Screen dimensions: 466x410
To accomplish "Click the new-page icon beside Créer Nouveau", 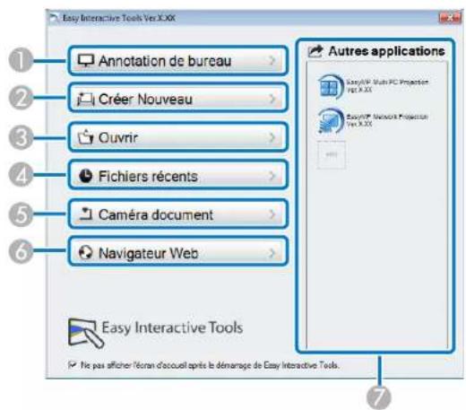I will (x=86, y=99).
